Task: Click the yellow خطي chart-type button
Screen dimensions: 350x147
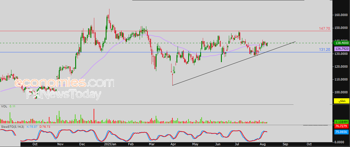Action: tap(341, 101)
